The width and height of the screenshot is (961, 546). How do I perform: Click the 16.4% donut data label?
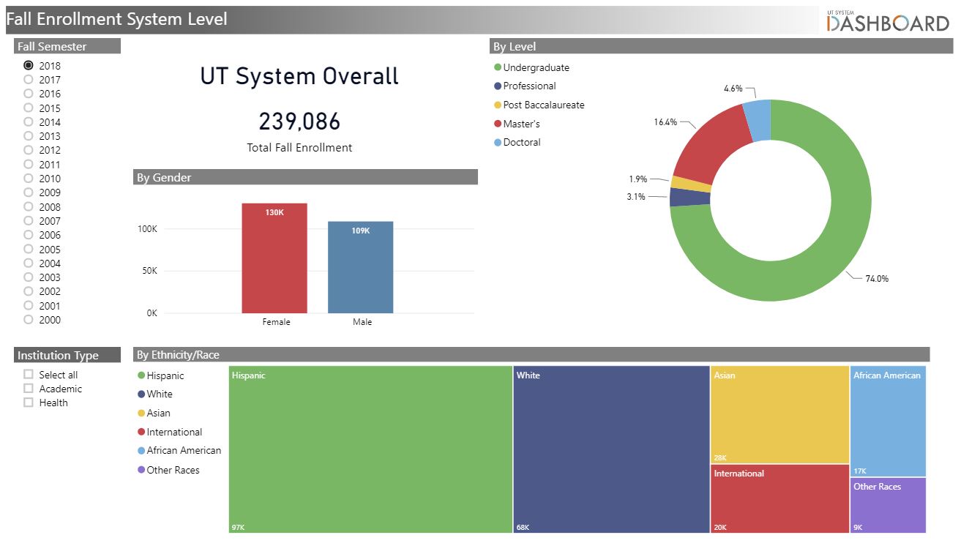pyautogui.click(x=665, y=122)
